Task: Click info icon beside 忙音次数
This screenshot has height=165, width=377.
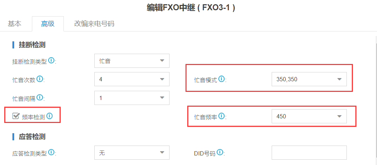Action: coord(40,79)
